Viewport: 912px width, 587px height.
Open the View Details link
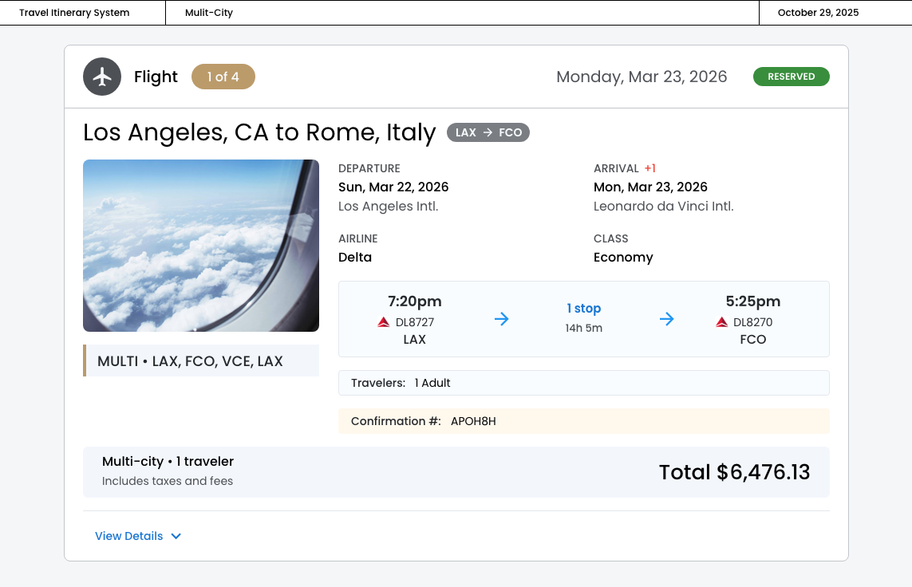(x=129, y=536)
